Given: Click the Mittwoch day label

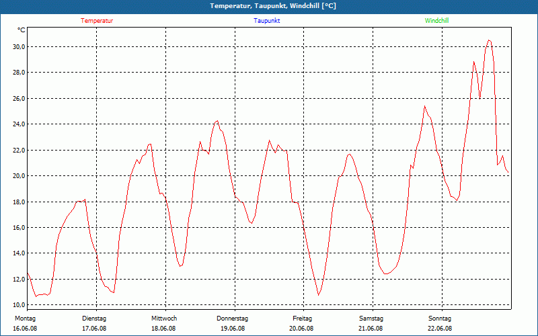Looking at the screenshot, I should click(164, 319).
